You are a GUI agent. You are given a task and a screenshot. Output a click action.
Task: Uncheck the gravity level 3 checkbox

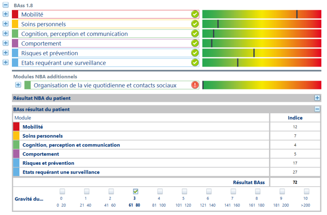pos(136,191)
